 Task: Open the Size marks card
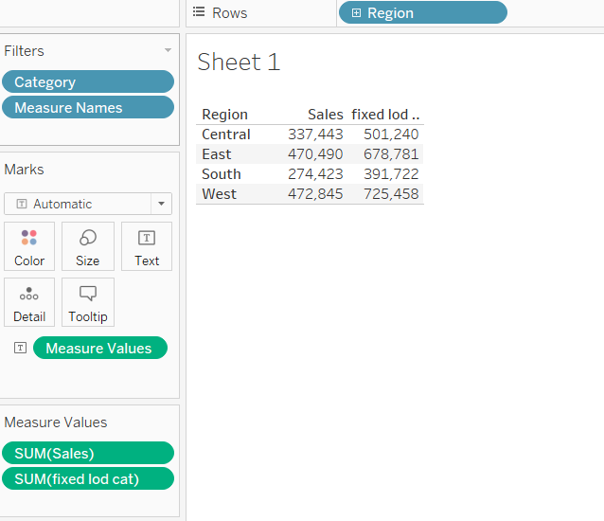pyautogui.click(x=88, y=246)
